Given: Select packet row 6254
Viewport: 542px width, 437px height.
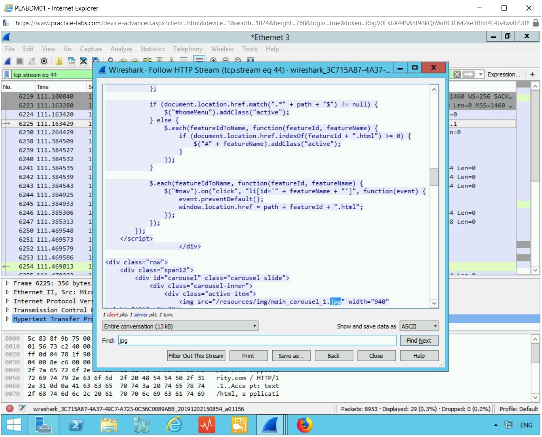Looking at the screenshot, I should pos(46,266).
